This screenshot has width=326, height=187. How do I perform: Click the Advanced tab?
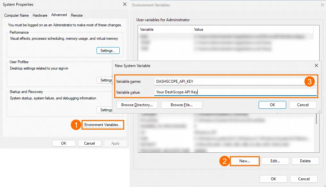[x=59, y=15]
